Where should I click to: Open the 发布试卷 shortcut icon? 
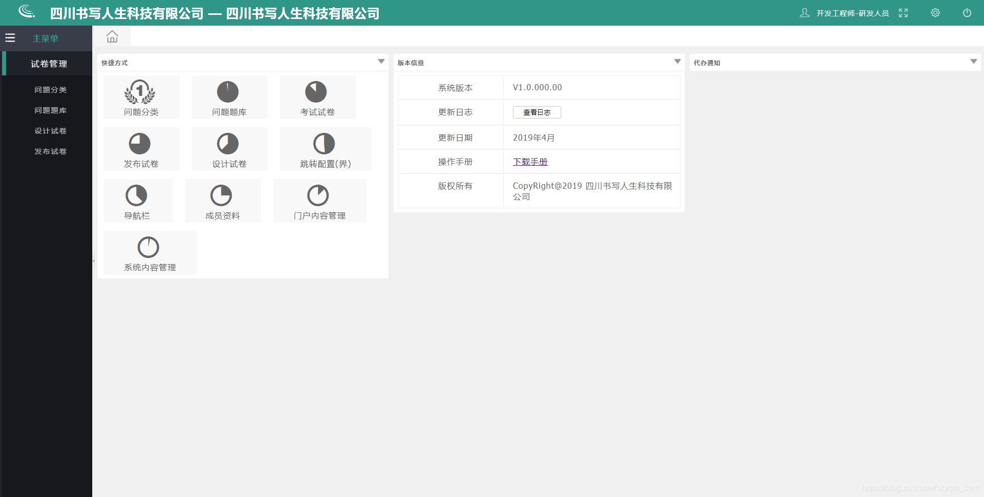point(139,144)
